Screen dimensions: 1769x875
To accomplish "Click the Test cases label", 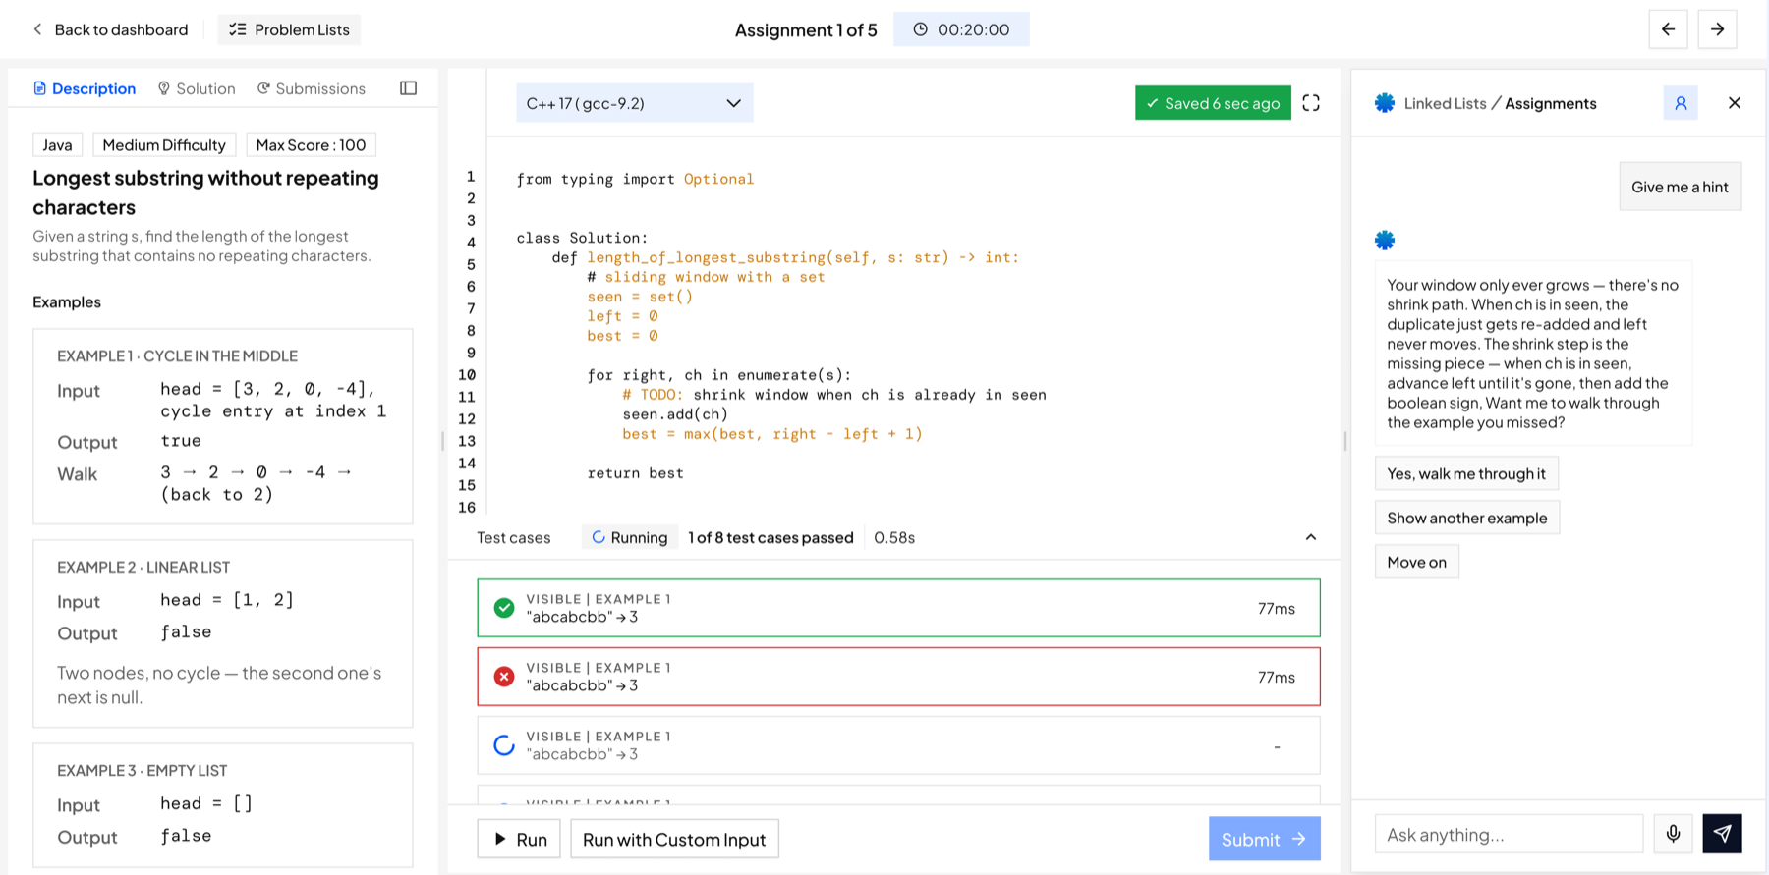I will coord(514,537).
